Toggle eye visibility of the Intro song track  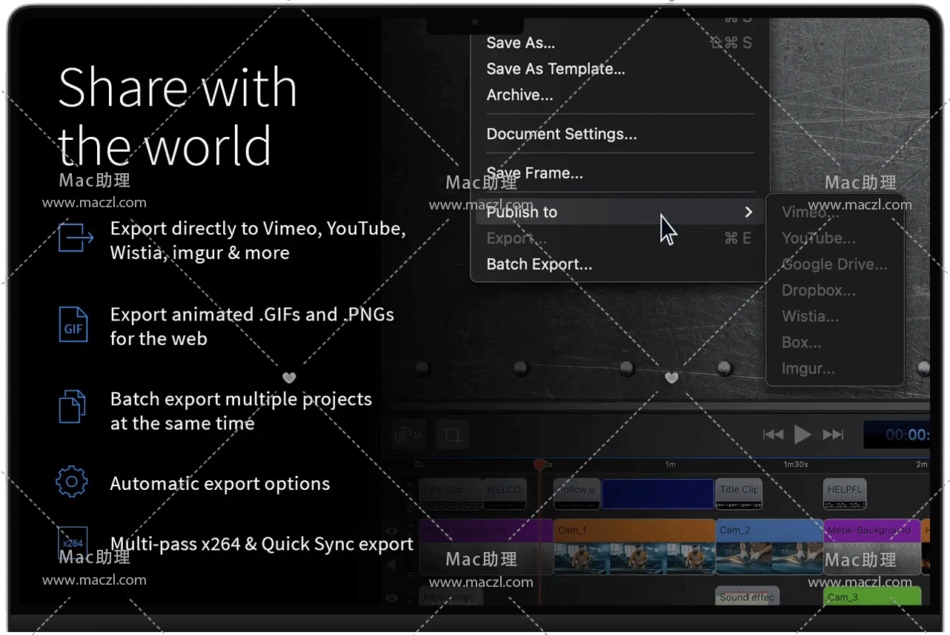tap(392, 598)
